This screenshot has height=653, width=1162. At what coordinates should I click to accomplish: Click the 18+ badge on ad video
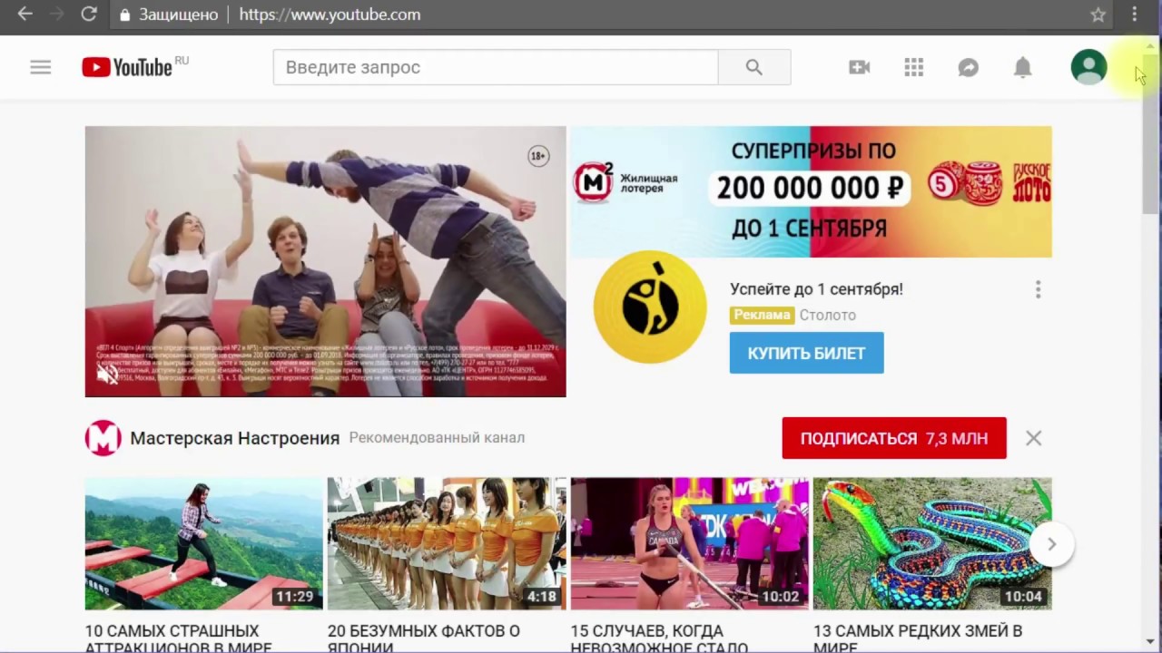click(538, 156)
